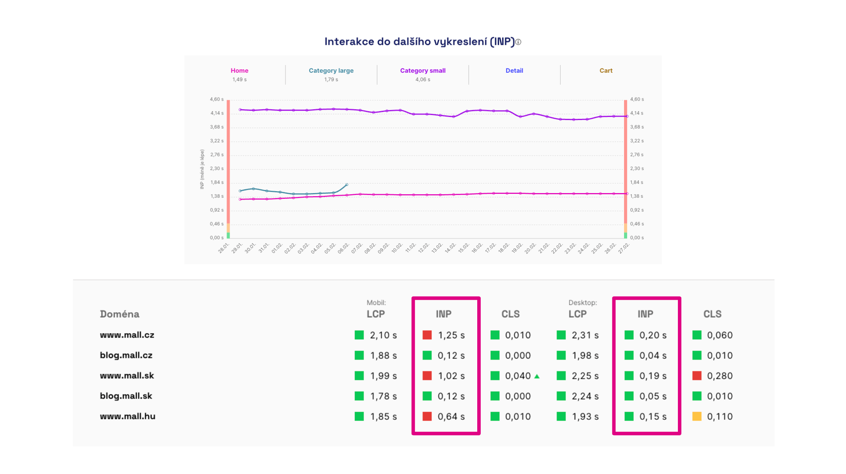Click the Mobil CLS column header

click(x=511, y=314)
